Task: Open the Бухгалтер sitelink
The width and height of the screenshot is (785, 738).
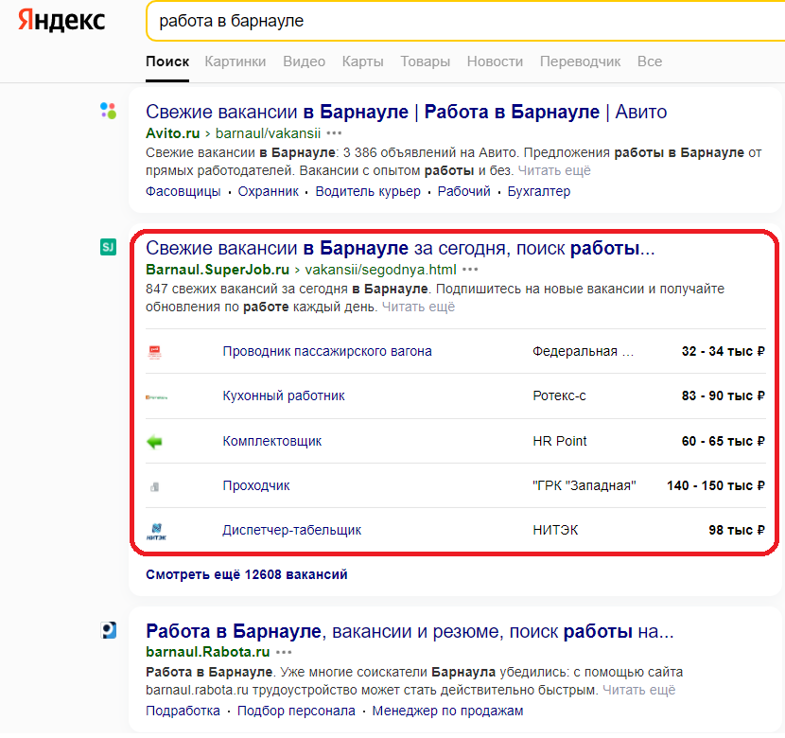Action: 539,191
